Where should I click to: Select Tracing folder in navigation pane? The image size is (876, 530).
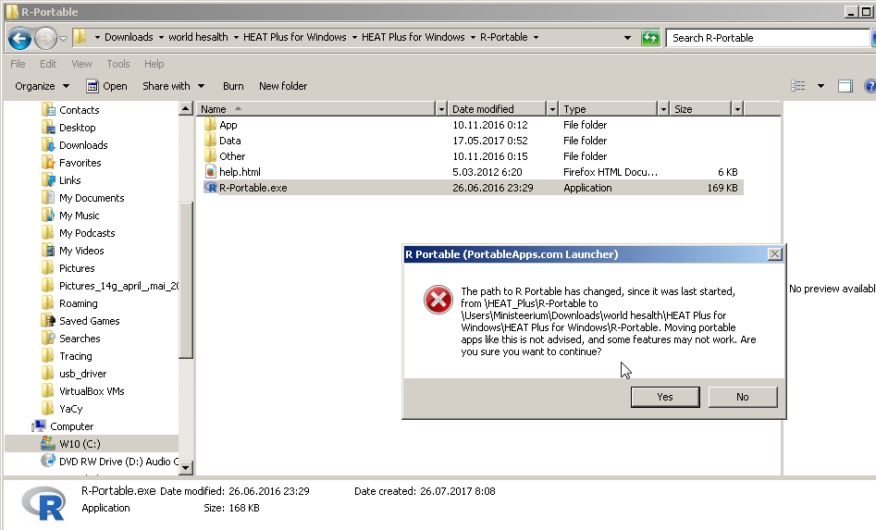[x=76, y=356]
